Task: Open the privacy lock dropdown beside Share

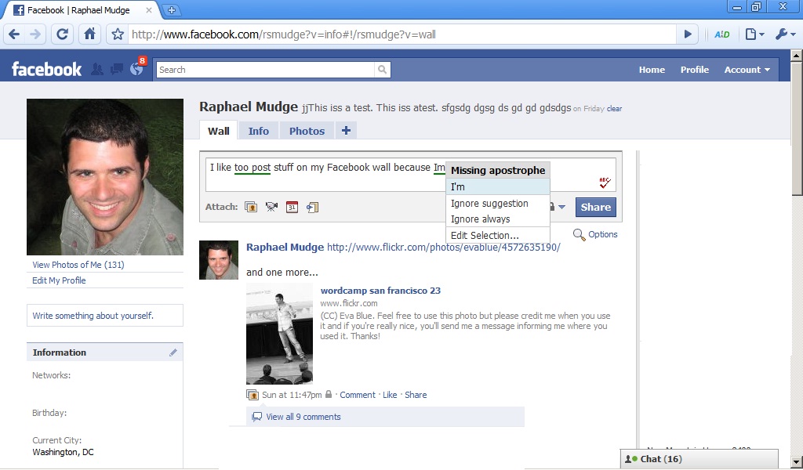Action: 557,208
